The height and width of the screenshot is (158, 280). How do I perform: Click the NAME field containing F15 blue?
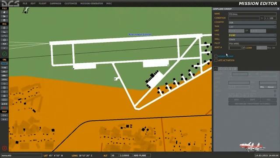pos(252,14)
